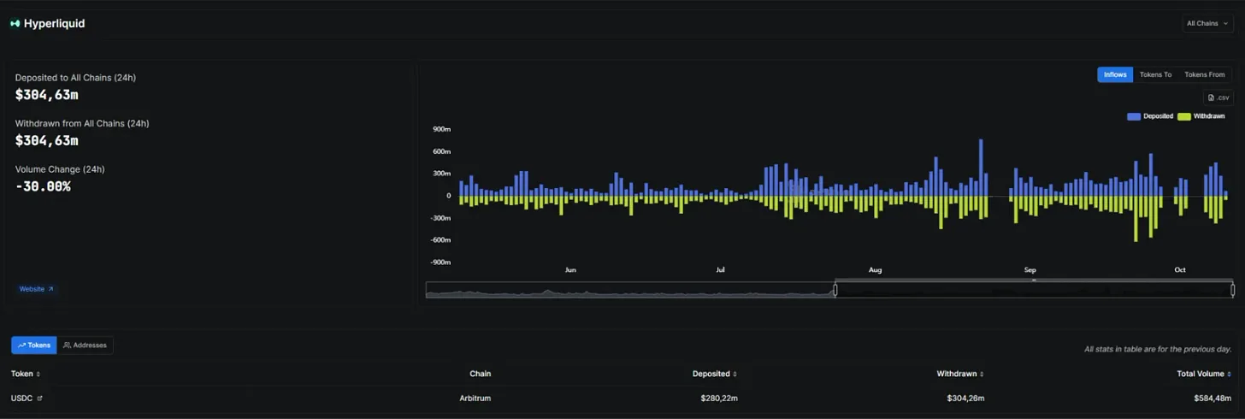
Task: Select the Tokens table tab
Action: point(34,345)
